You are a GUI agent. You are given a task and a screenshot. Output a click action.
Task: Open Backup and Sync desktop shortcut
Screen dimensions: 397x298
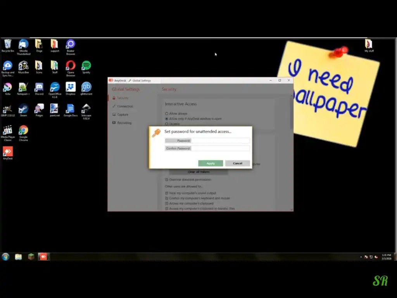(x=8, y=69)
